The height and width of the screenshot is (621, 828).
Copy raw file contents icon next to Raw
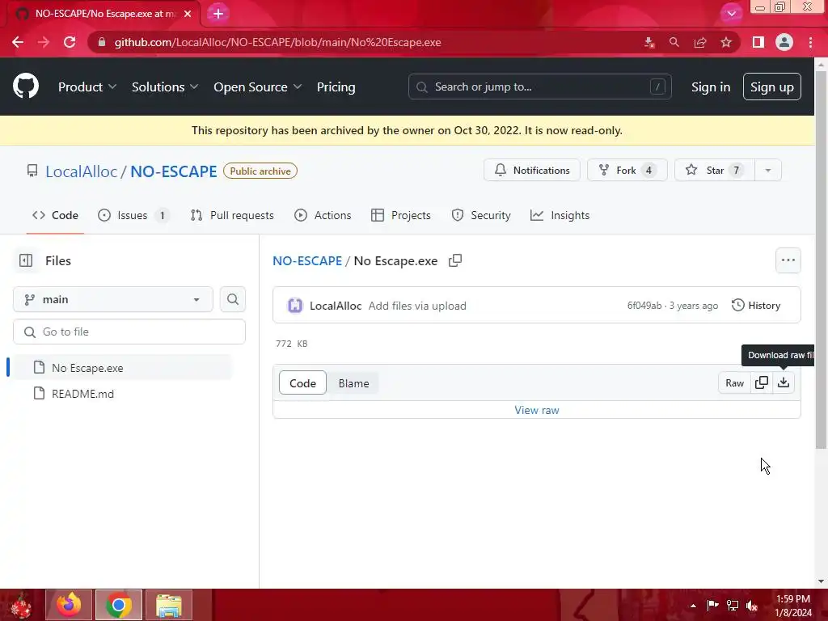(x=762, y=382)
